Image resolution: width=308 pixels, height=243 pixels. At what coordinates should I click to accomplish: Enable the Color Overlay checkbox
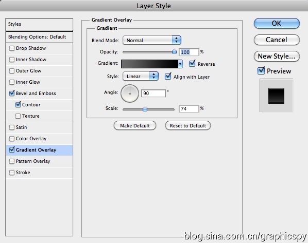[x=12, y=139]
